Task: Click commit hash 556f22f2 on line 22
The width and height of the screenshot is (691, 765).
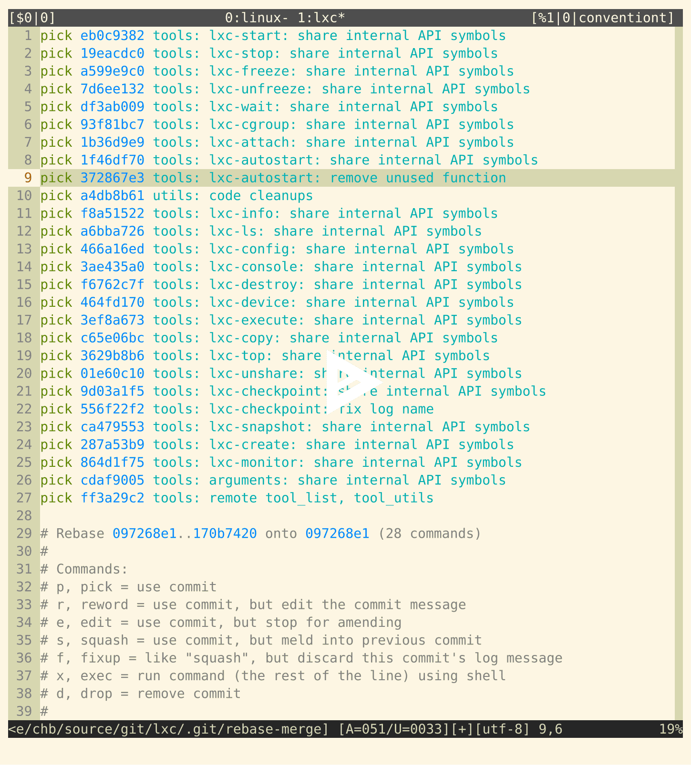Action: (x=112, y=409)
